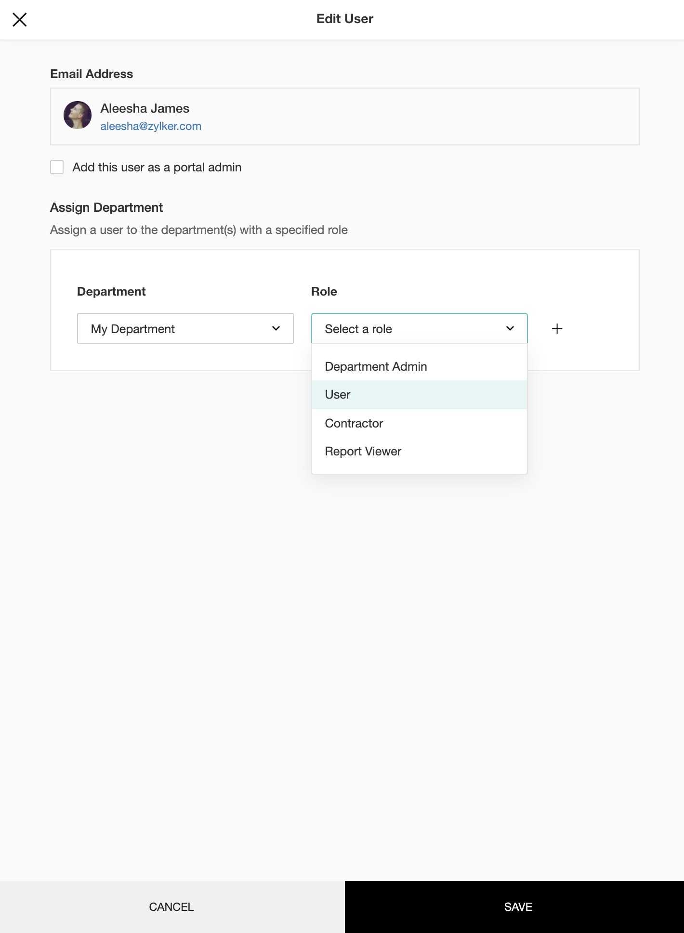Click the 'Add this user as a portal admin' label
Image resolution: width=684 pixels, height=933 pixels.
click(157, 167)
